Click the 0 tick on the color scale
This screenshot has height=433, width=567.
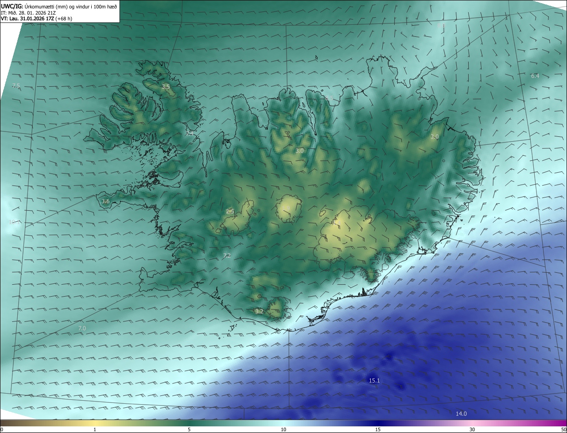pos(2,429)
